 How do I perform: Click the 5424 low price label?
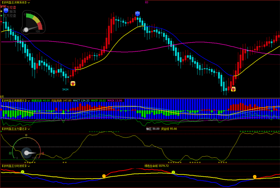point(65,89)
